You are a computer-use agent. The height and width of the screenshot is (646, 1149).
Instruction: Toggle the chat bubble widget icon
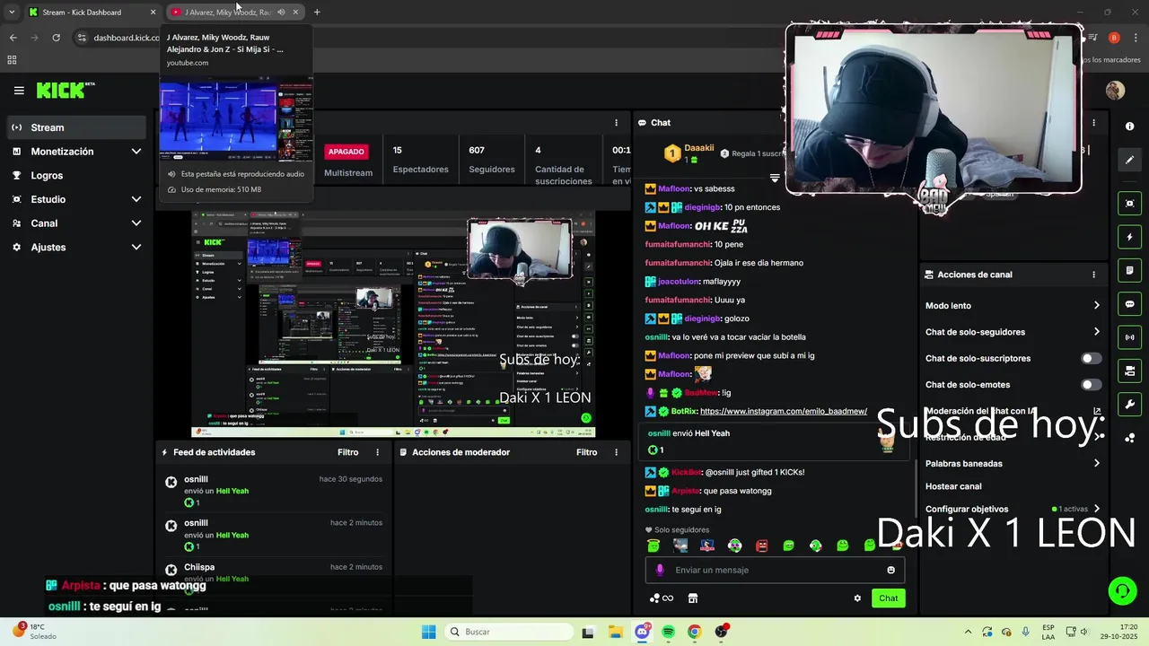coord(1129,304)
